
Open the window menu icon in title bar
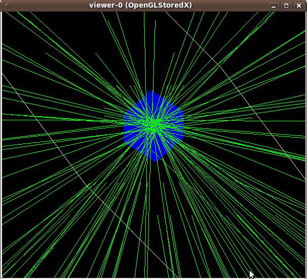pyautogui.click(x=6, y=5)
